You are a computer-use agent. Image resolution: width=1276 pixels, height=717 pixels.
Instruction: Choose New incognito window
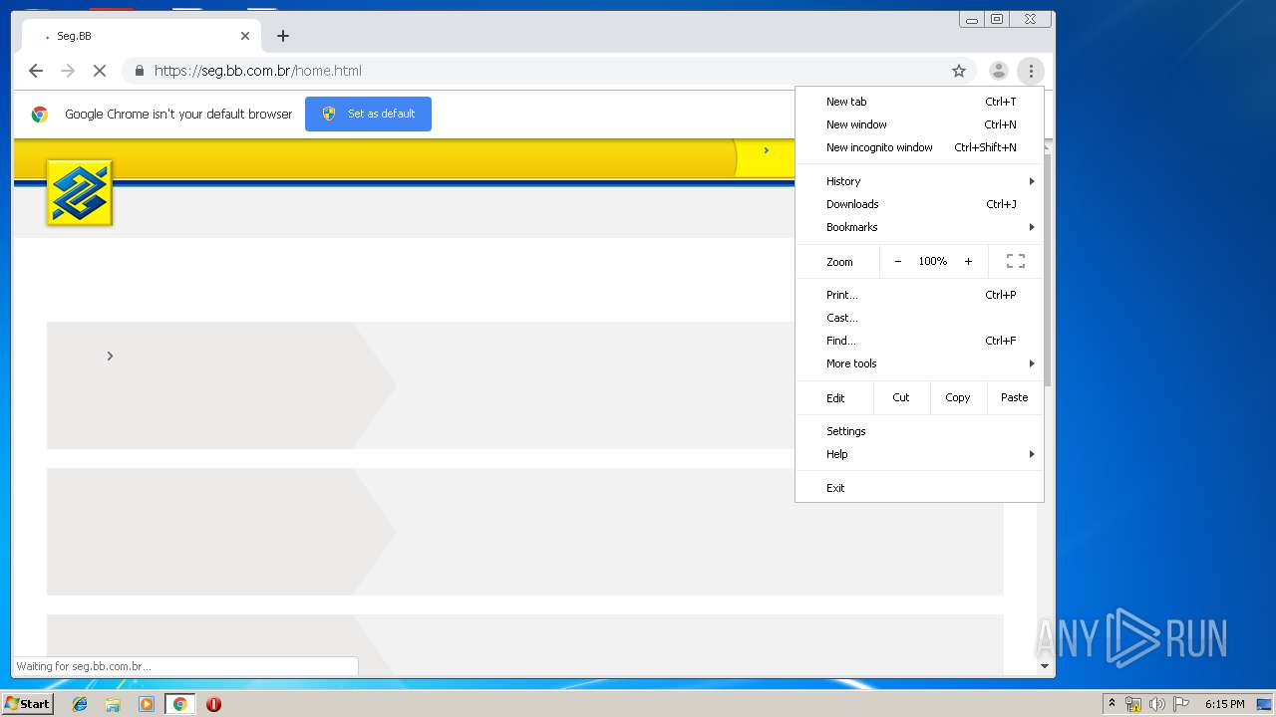(x=919, y=147)
